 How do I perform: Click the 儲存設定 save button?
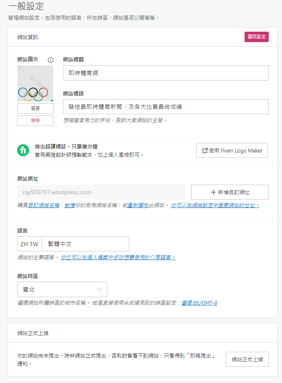click(x=256, y=37)
